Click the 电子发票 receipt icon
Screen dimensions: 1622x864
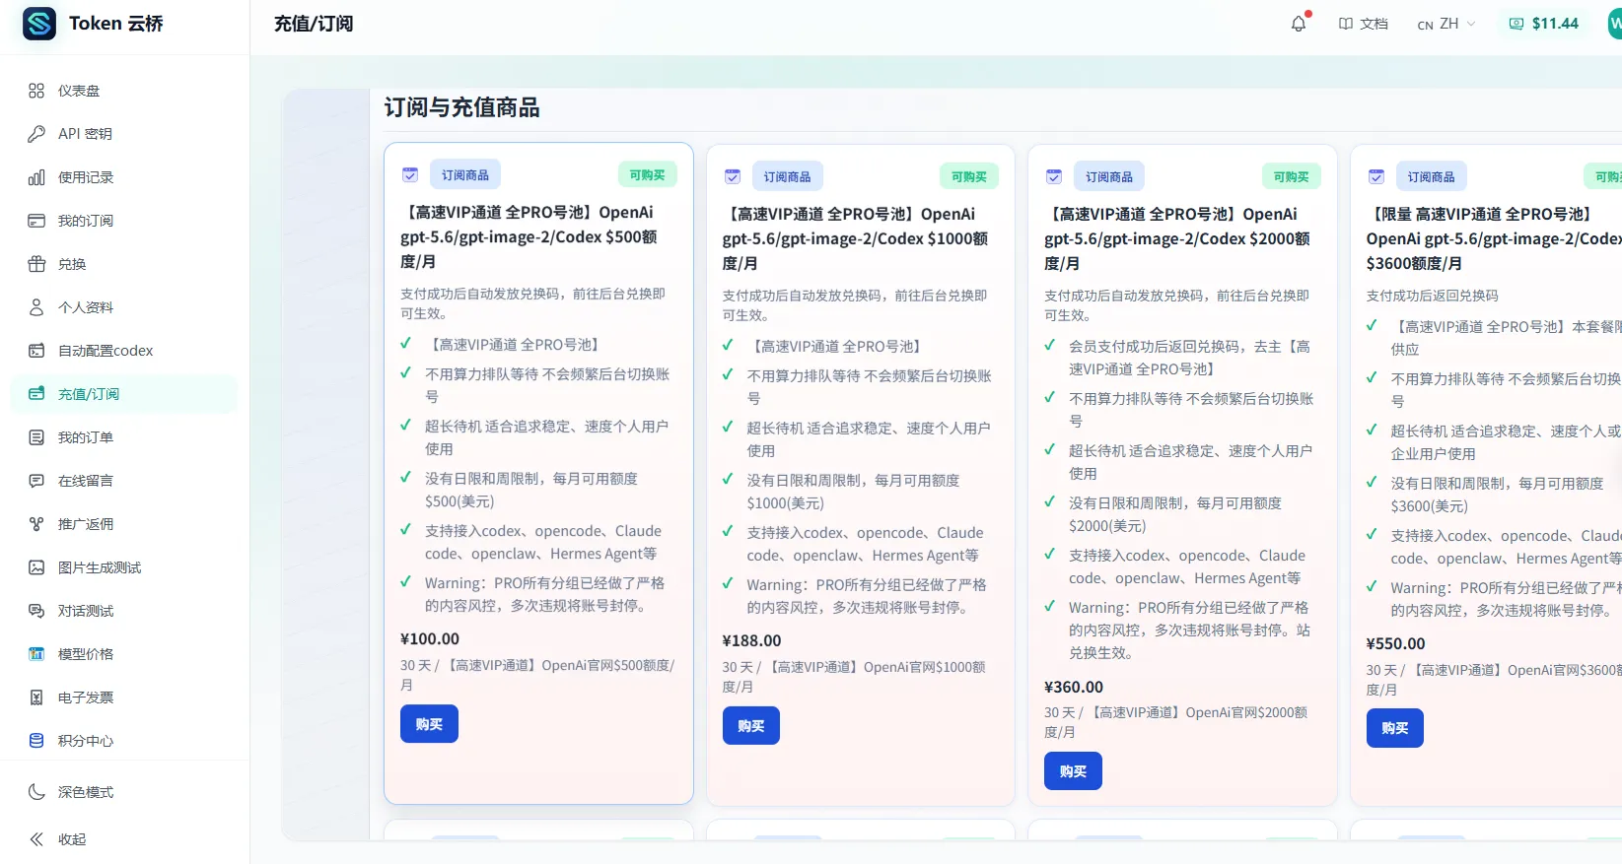36,698
